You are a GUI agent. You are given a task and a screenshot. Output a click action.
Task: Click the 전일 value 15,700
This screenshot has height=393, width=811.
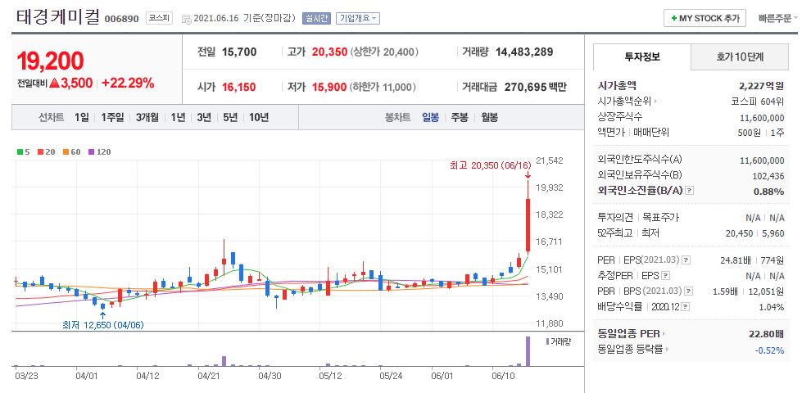tap(239, 52)
